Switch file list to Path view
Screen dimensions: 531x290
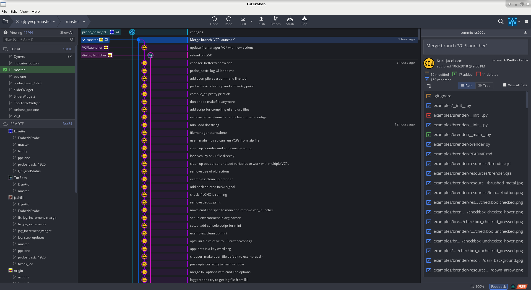[467, 86]
